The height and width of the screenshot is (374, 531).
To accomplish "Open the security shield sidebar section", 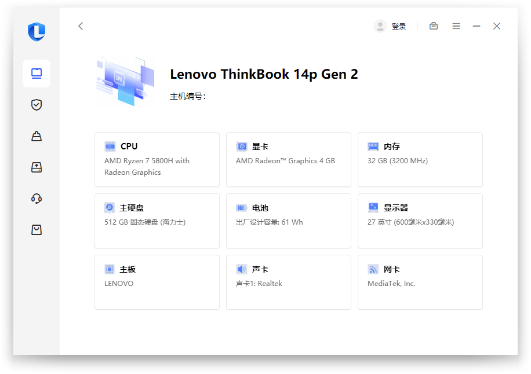I will pos(37,105).
